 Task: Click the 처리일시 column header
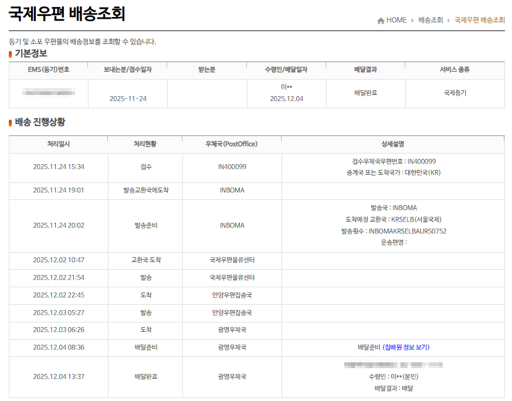point(58,144)
